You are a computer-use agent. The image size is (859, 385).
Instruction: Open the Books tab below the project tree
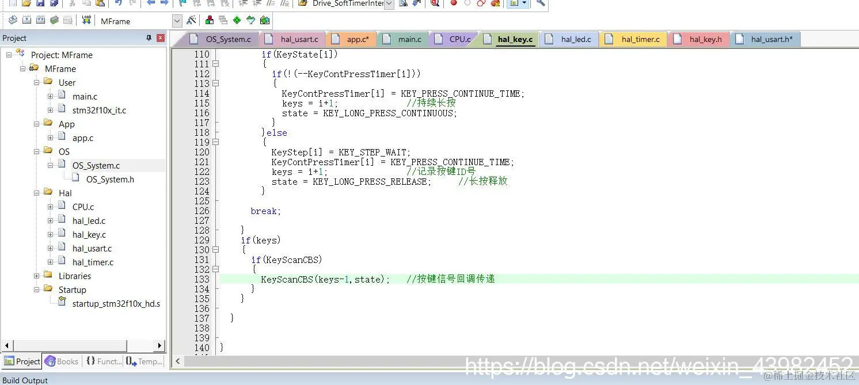62,361
